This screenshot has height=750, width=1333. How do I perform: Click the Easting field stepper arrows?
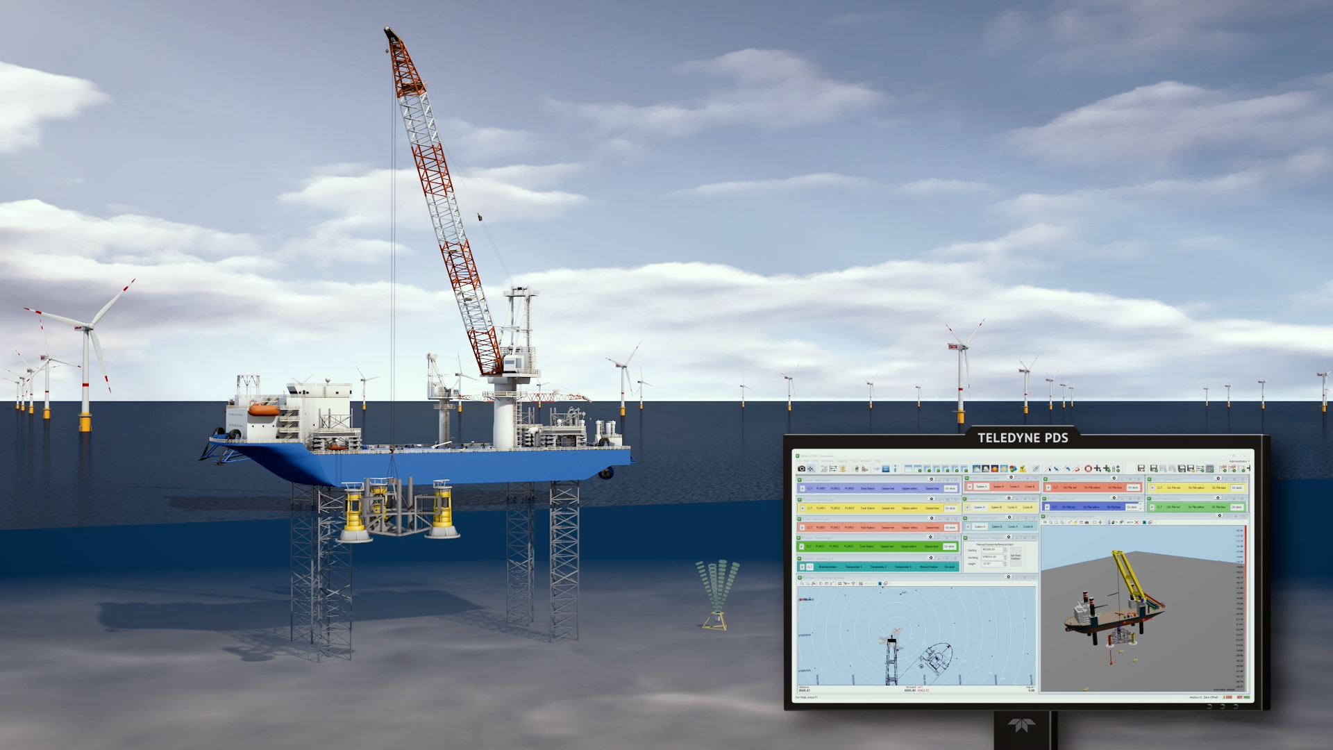tap(1005, 550)
